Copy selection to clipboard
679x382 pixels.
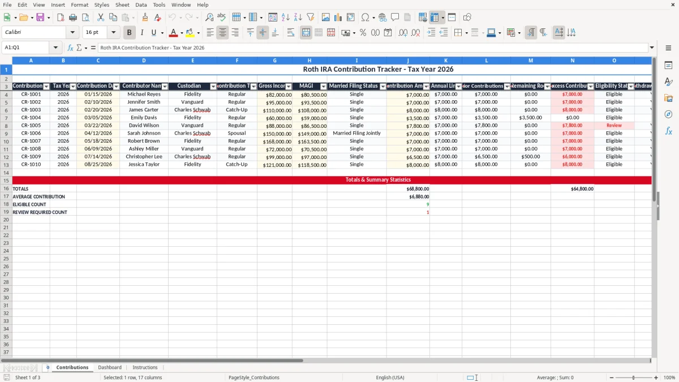click(113, 18)
